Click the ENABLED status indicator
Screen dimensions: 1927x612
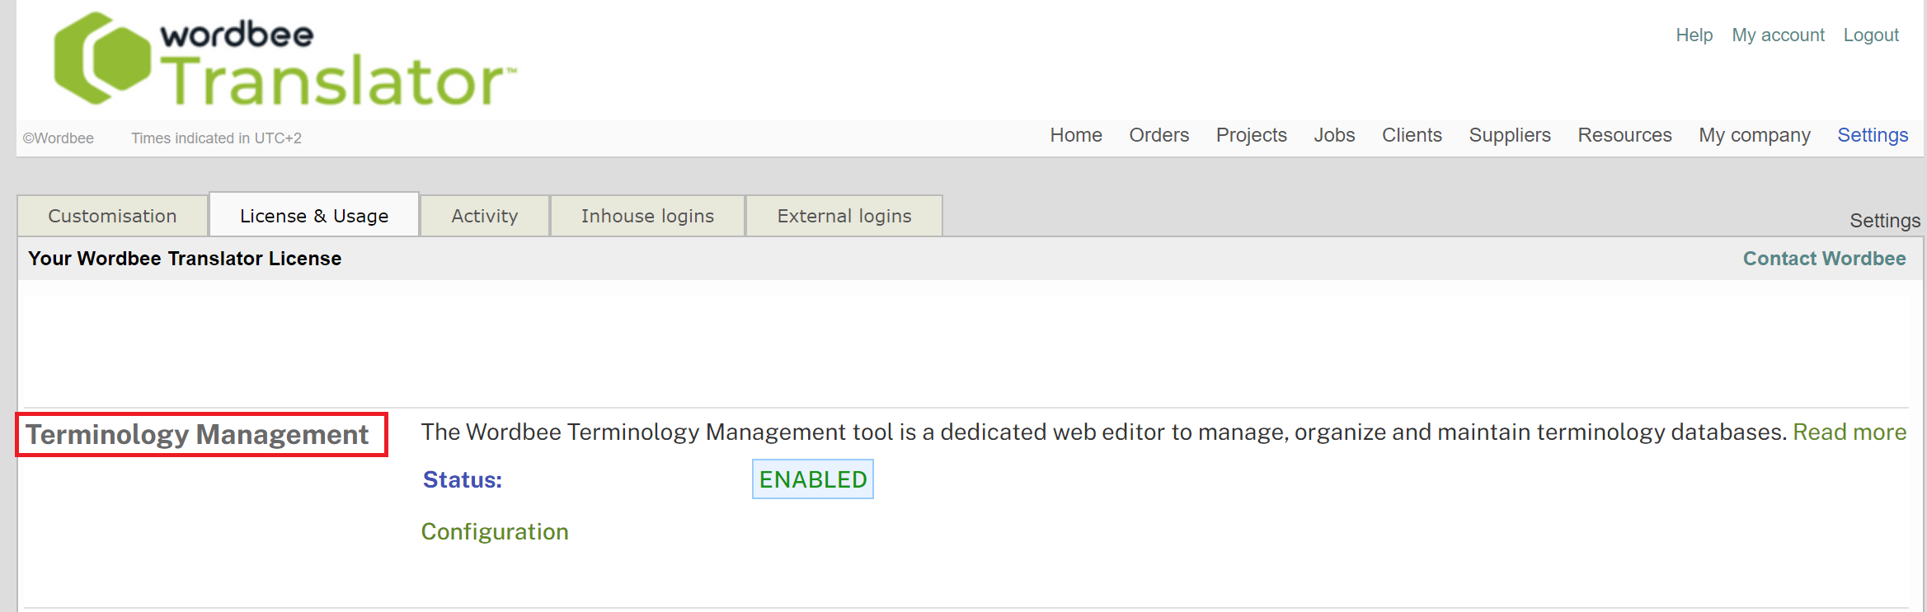(812, 479)
